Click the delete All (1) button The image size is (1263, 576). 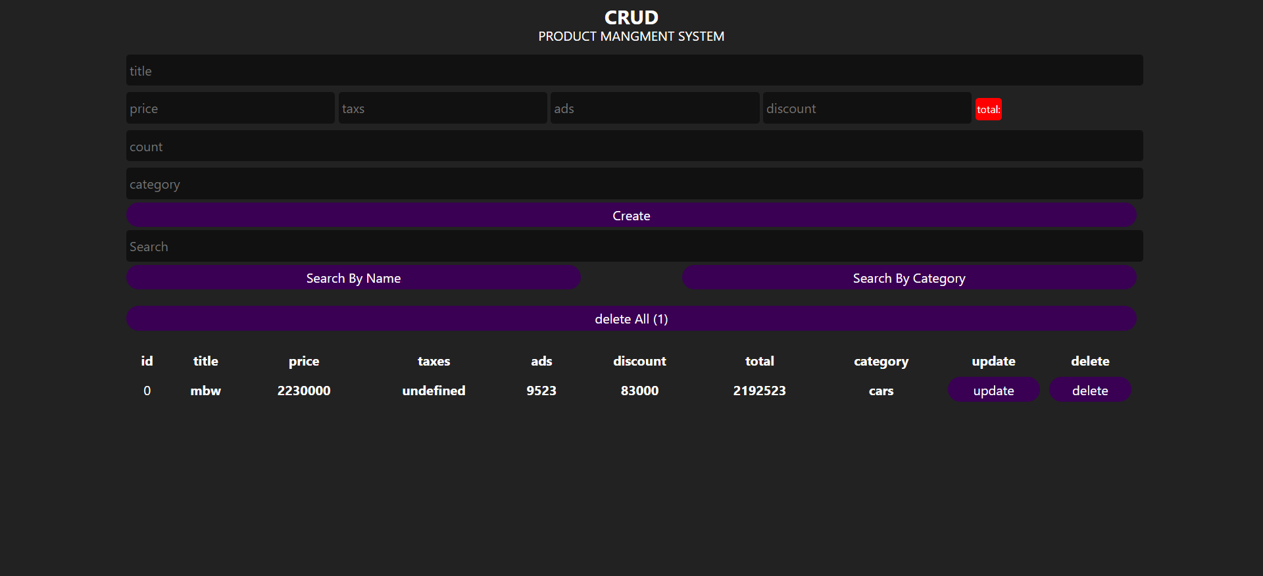tap(631, 319)
